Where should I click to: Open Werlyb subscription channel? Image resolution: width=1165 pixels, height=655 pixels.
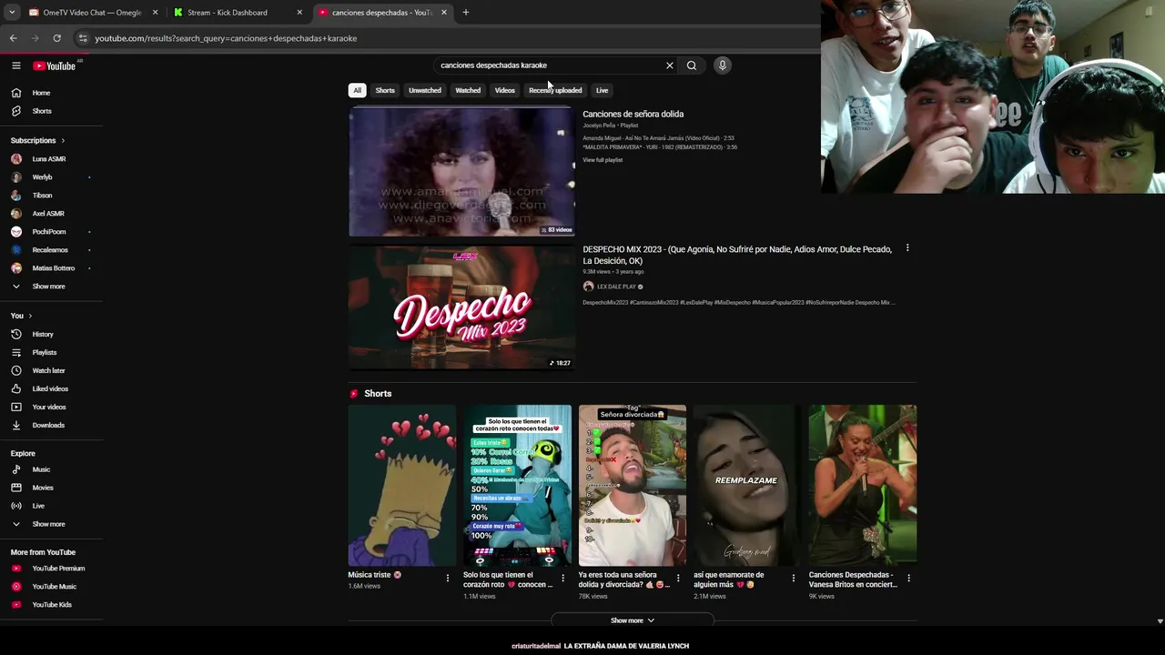pyautogui.click(x=43, y=177)
